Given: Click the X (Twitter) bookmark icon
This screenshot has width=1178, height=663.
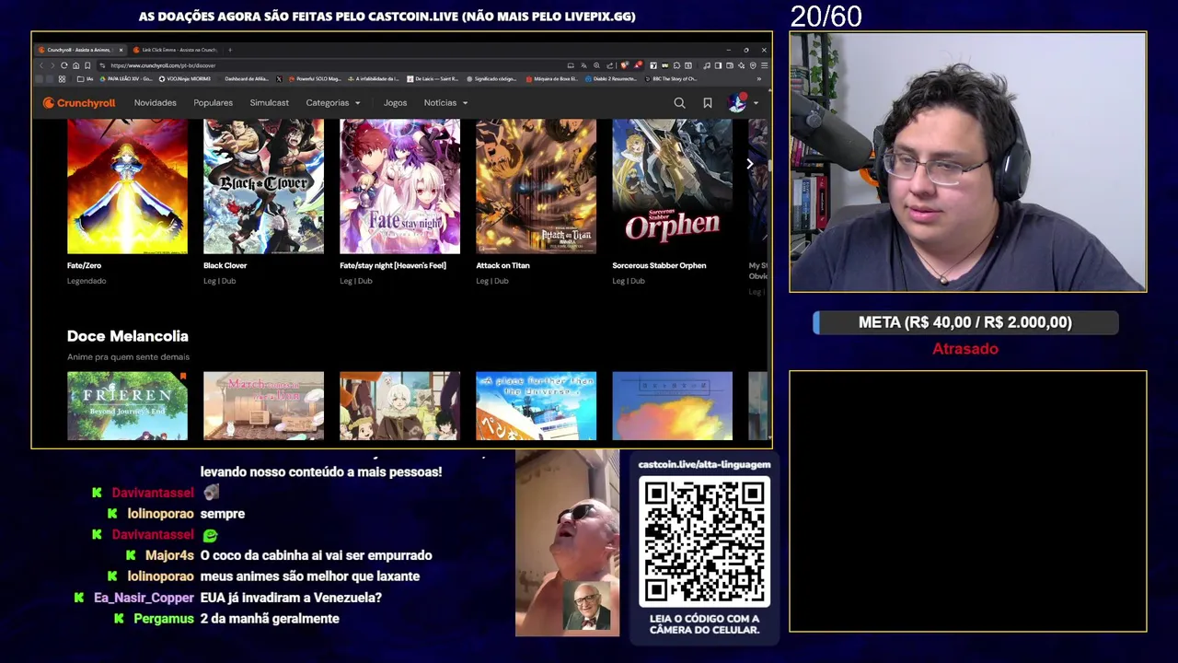Looking at the screenshot, I should pos(279,79).
